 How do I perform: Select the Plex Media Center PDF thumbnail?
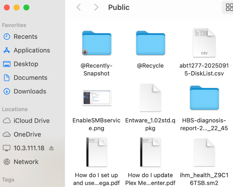(x=150, y=152)
